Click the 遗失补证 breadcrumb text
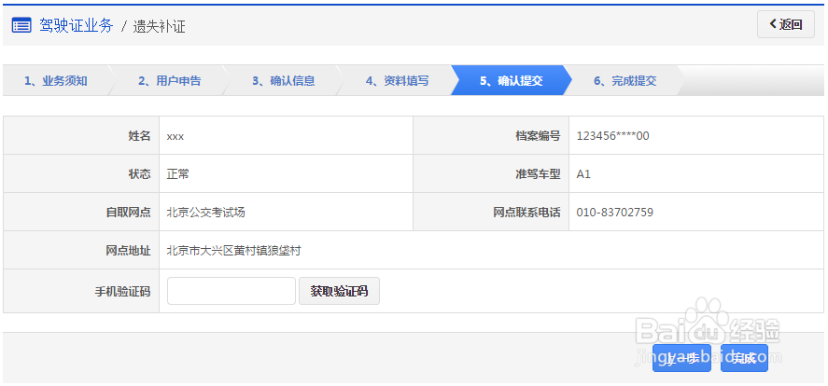The image size is (828, 386). (160, 26)
